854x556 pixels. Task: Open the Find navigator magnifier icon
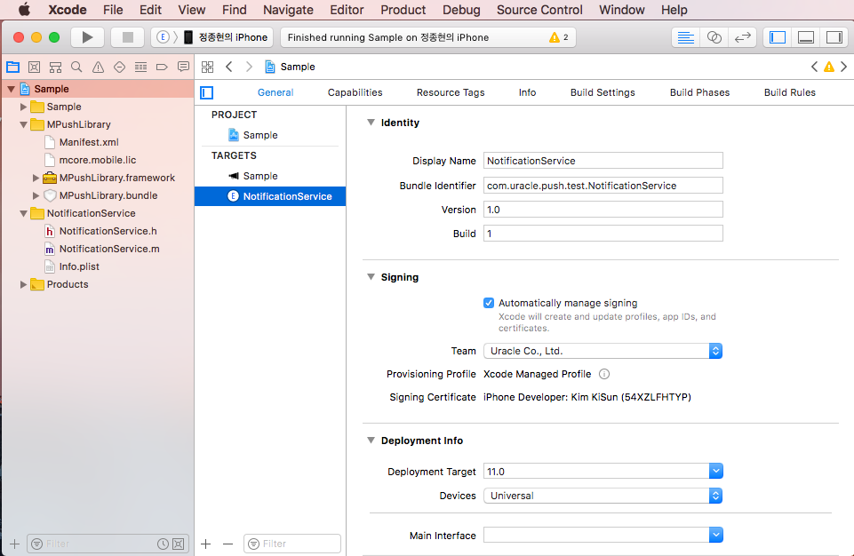tap(76, 67)
